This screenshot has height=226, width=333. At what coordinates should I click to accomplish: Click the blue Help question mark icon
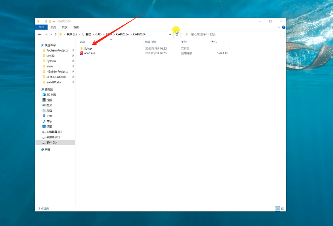tap(284, 27)
